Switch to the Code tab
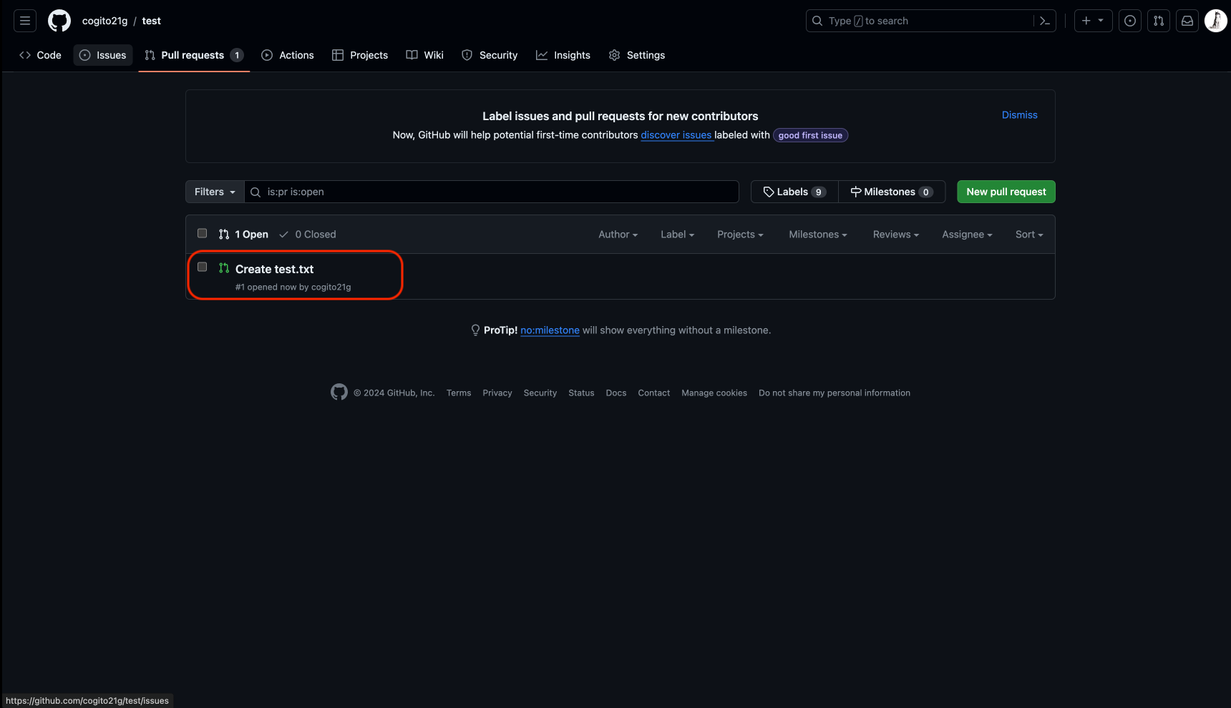Viewport: 1231px width, 708px height. point(41,55)
